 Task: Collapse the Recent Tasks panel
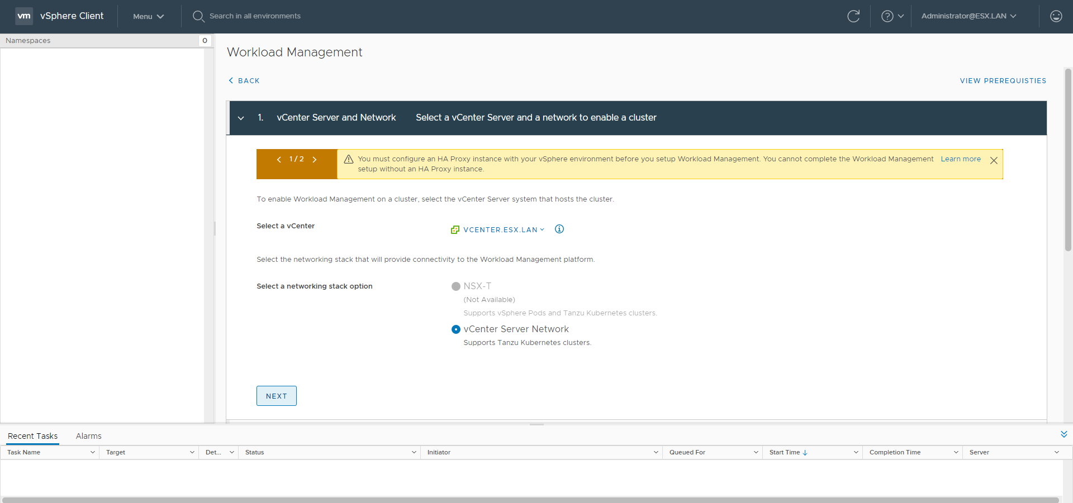click(x=1063, y=434)
